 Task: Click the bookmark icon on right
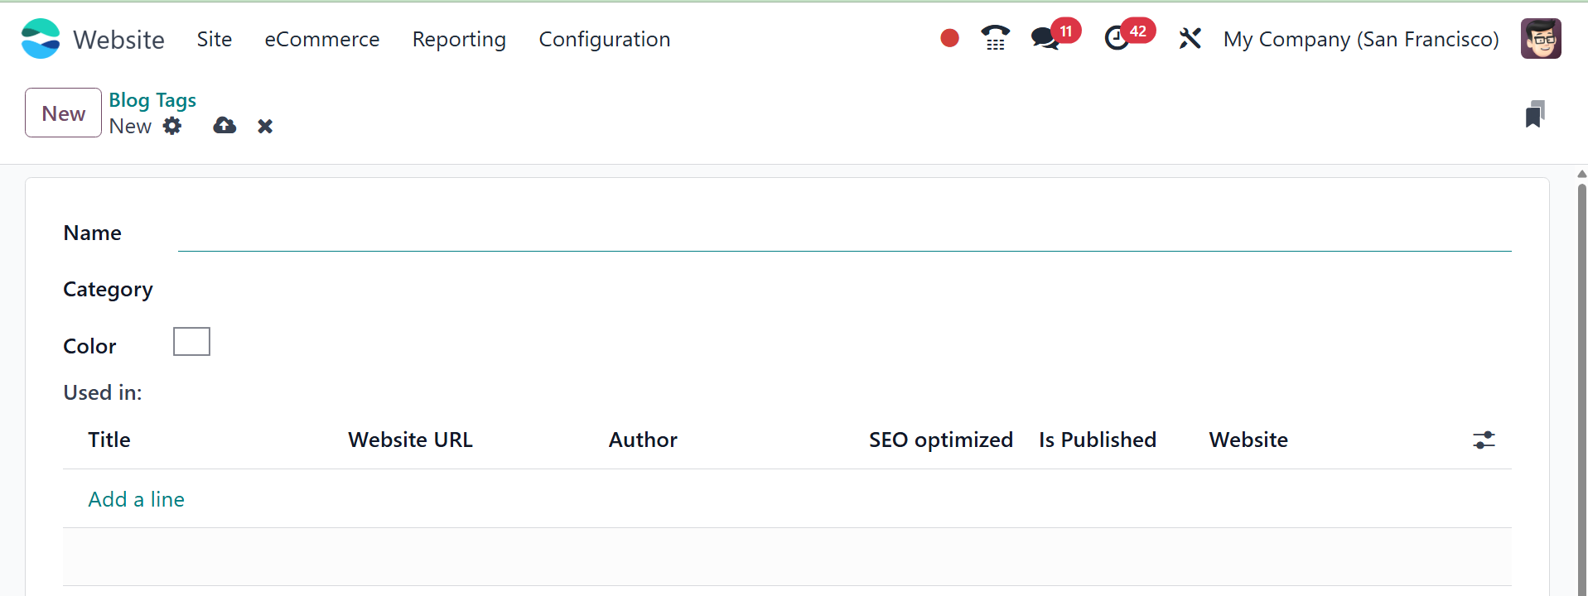pyautogui.click(x=1534, y=114)
